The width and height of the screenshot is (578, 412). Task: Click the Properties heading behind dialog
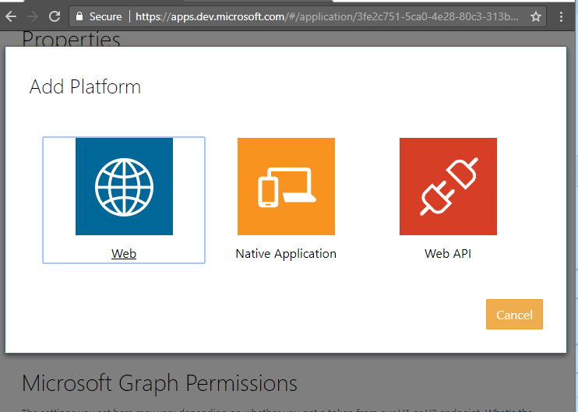[71, 39]
